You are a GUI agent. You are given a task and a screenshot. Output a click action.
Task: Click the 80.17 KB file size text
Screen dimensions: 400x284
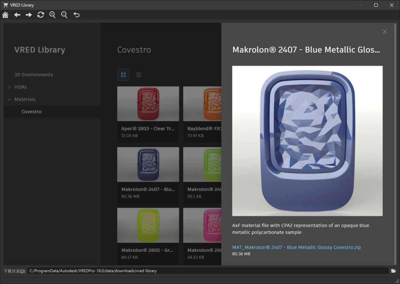[130, 257]
